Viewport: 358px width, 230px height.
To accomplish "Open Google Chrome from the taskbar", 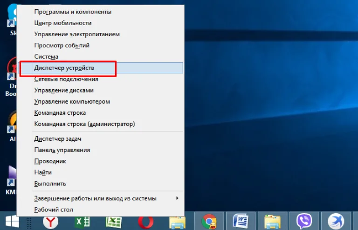I will click(x=209, y=221).
